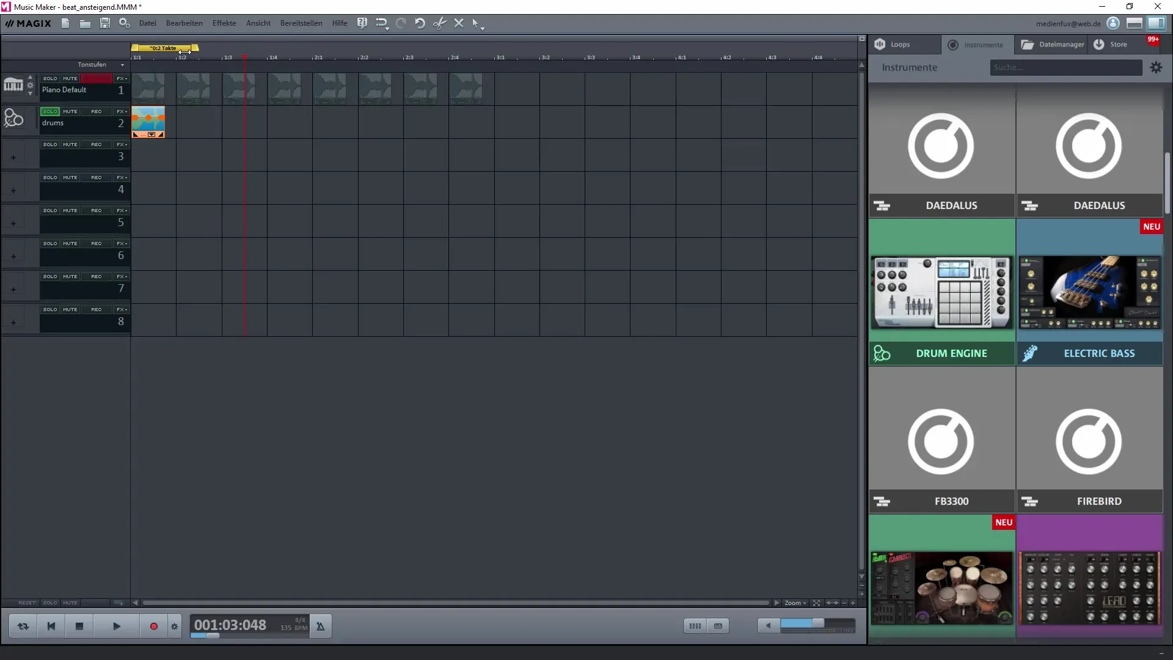The image size is (1173, 660).
Task: Open instrument panel settings gear
Action: click(1156, 68)
